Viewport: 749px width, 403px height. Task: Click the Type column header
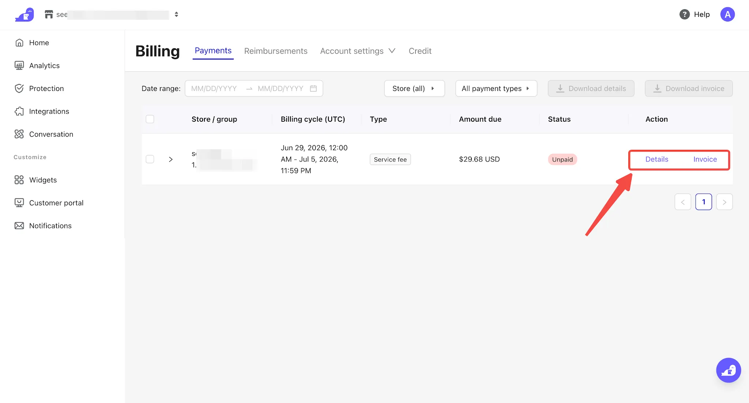378,119
